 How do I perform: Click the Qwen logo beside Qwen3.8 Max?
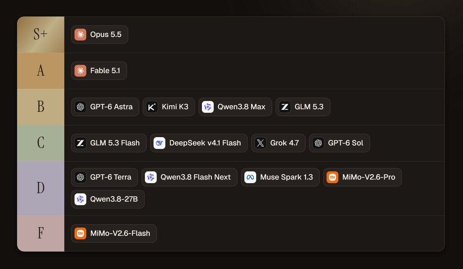coord(208,107)
